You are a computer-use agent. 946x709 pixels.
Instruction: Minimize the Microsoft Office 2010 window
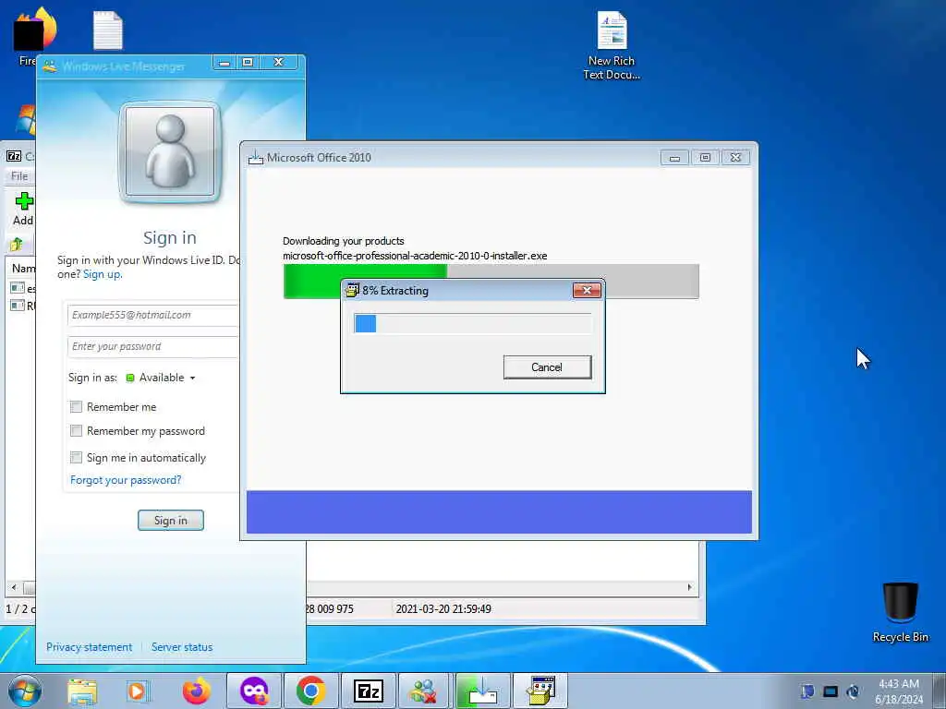coord(674,158)
